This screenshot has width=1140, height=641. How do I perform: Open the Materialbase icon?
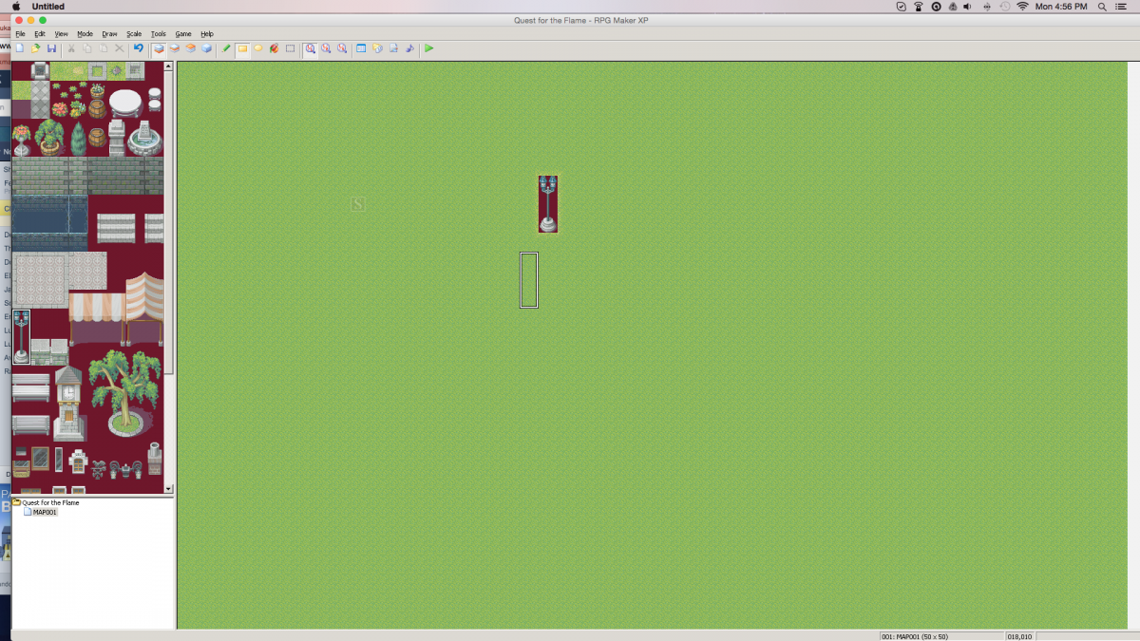coord(377,48)
